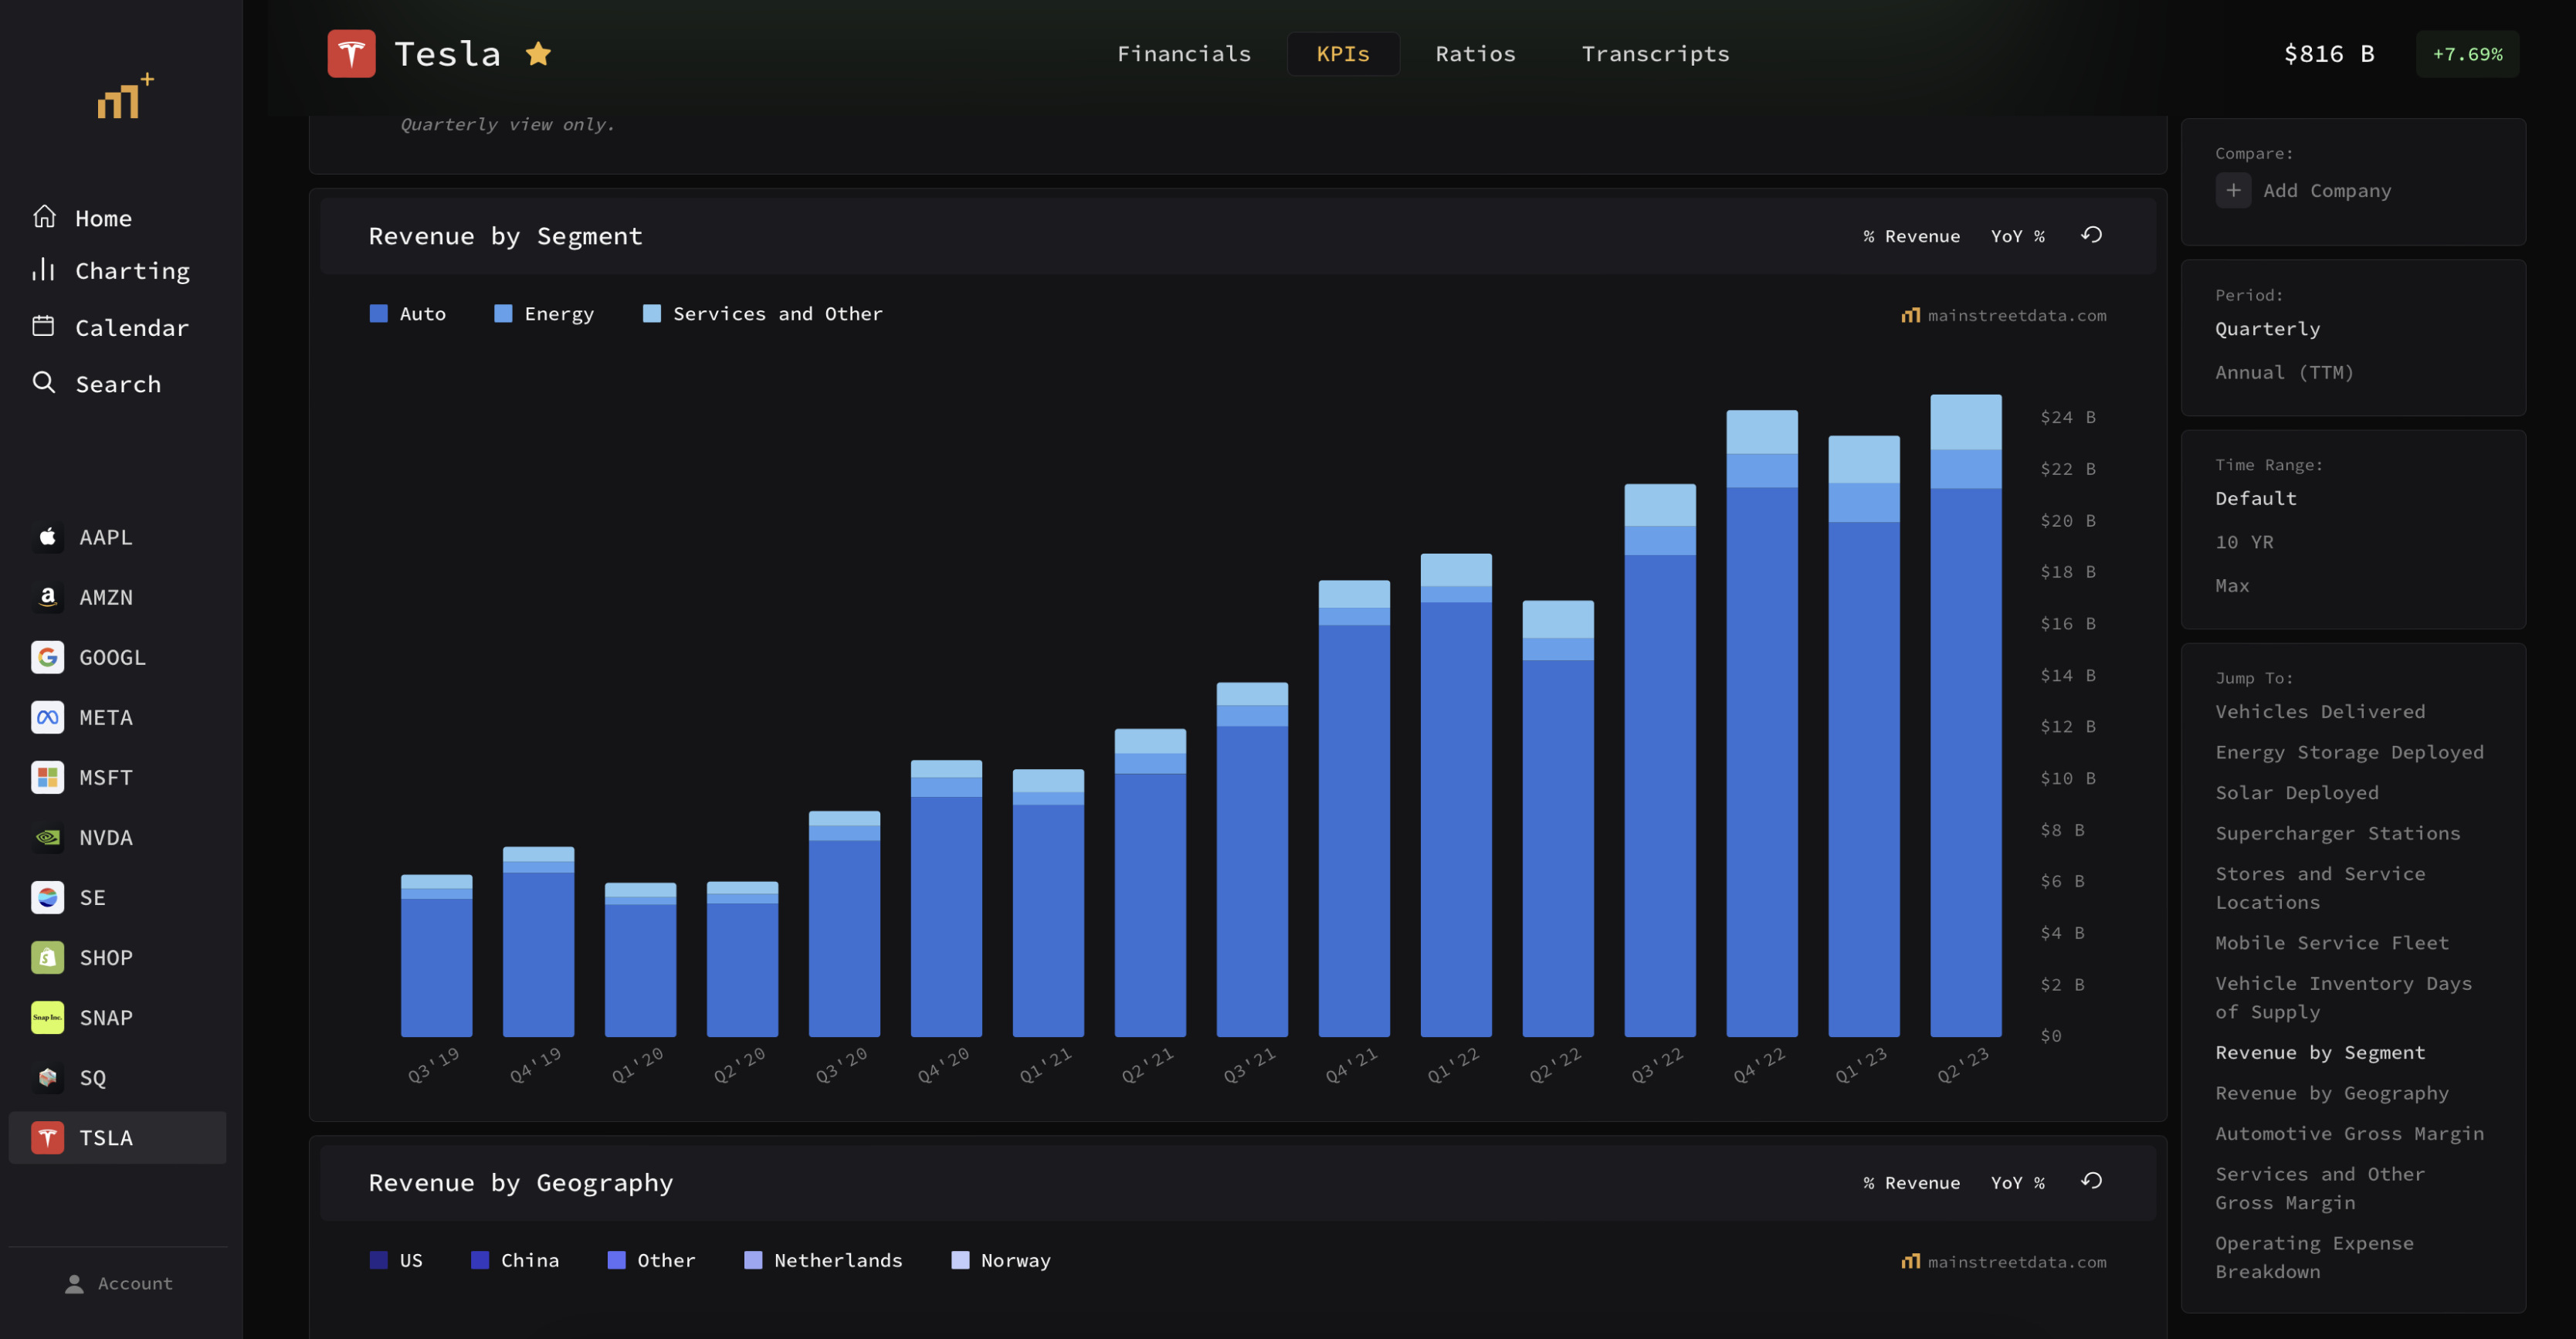Open the Calendar in the sidebar
Screen dimensions: 2576x1339
click(133, 327)
